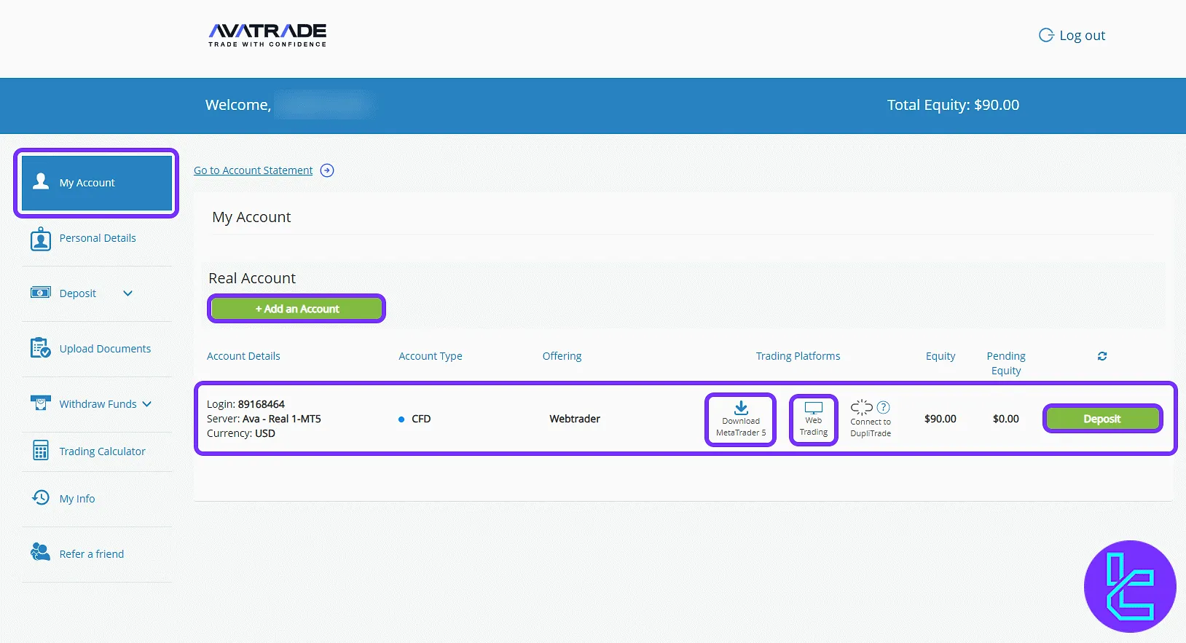Click the Log out icon
Image resolution: width=1186 pixels, height=643 pixels.
click(1046, 35)
